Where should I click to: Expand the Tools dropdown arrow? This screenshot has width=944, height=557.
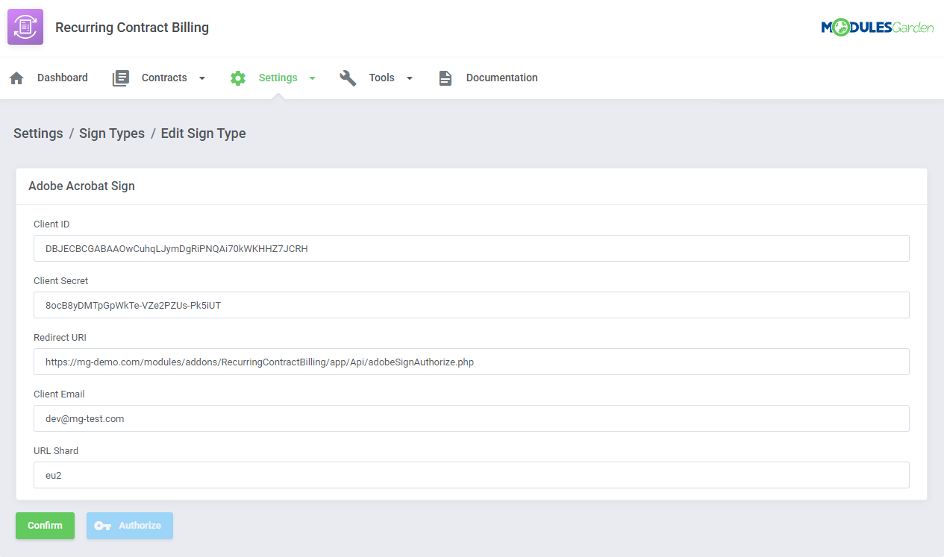click(x=409, y=78)
